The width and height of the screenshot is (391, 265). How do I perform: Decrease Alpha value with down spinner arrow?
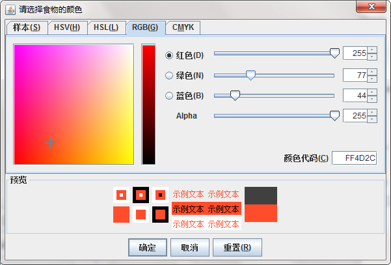[x=371, y=119]
